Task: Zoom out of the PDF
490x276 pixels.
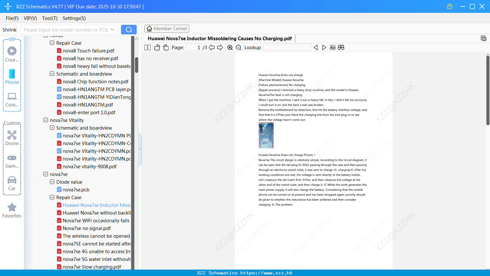Action: (x=239, y=47)
